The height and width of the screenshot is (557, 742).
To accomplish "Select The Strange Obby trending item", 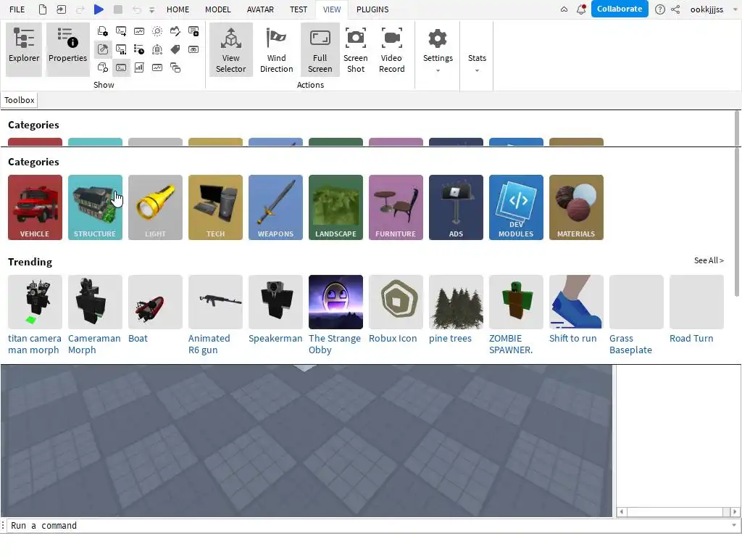I will 335,315.
